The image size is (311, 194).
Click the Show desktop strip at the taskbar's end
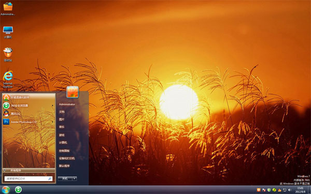(x=309, y=190)
